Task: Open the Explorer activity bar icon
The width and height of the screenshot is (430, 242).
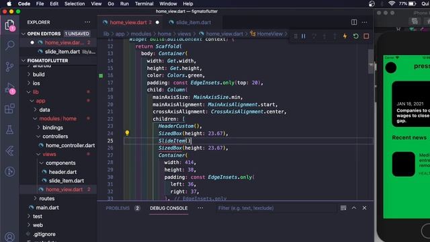Action: (x=9, y=25)
